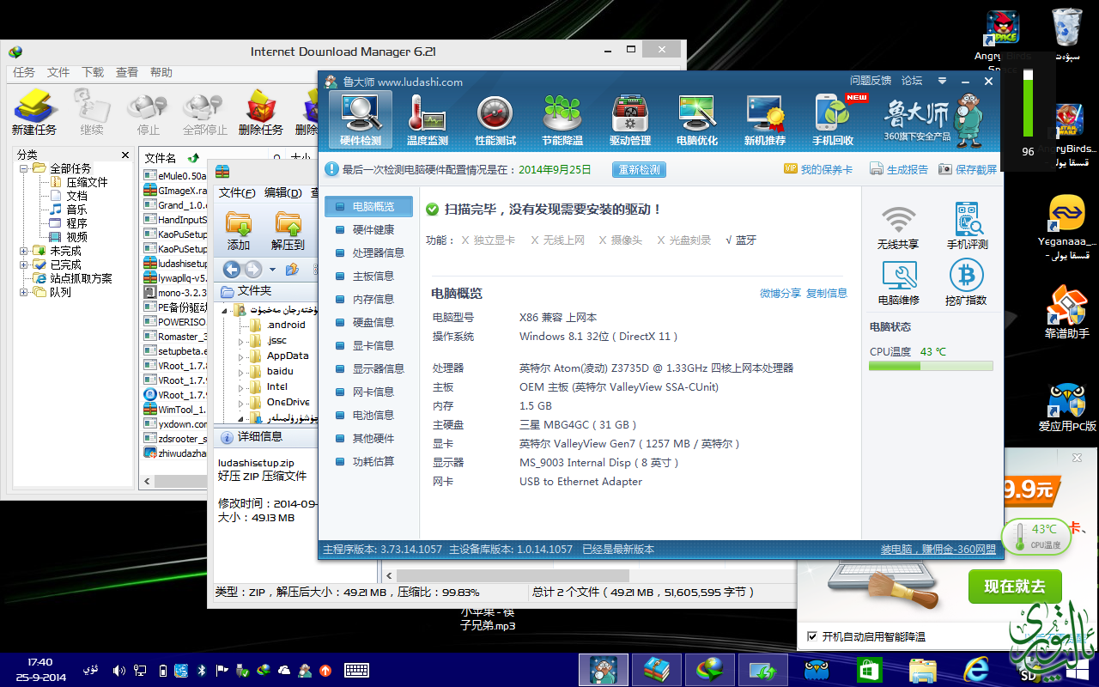Click CPU温度 green temperature bar

click(931, 366)
